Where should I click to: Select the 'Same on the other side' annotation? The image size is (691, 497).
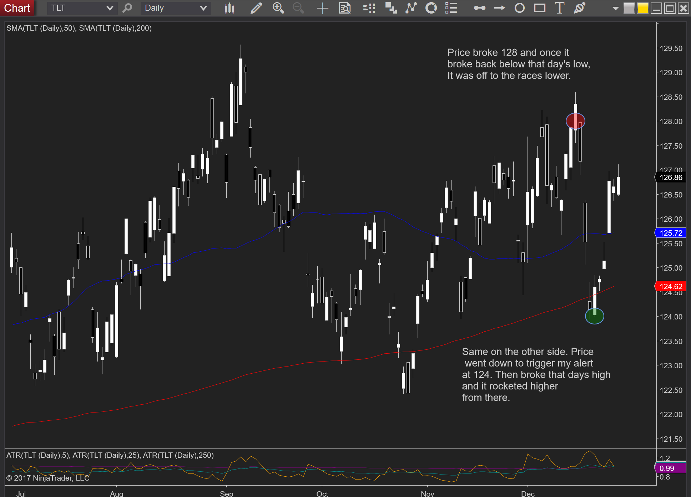pos(536,375)
